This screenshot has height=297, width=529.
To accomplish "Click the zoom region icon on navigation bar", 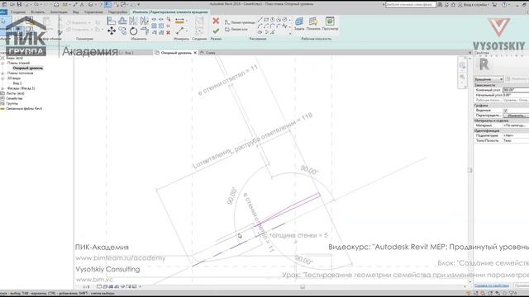I will pos(462,77).
